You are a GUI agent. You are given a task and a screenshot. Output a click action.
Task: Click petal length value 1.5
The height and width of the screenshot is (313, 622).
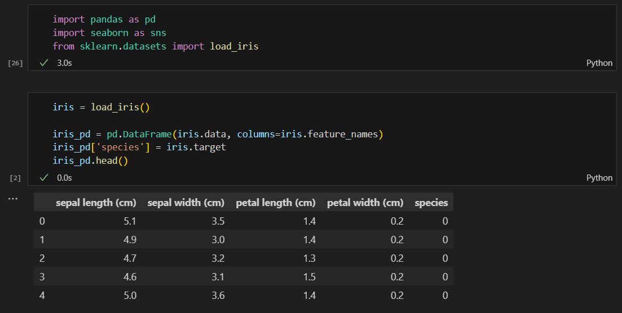pos(310,277)
